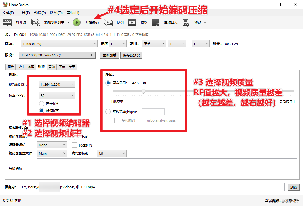Open the 文件(F) menu

tap(8, 13)
